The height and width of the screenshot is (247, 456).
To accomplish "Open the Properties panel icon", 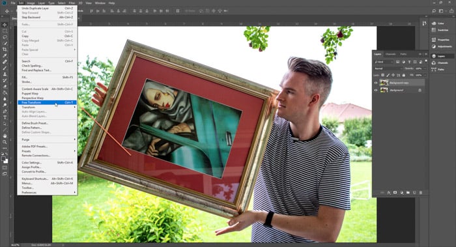I will point(434,40).
